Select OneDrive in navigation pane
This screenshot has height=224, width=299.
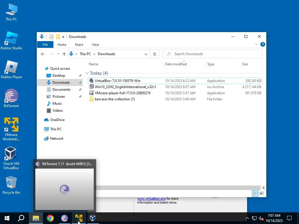(57, 120)
